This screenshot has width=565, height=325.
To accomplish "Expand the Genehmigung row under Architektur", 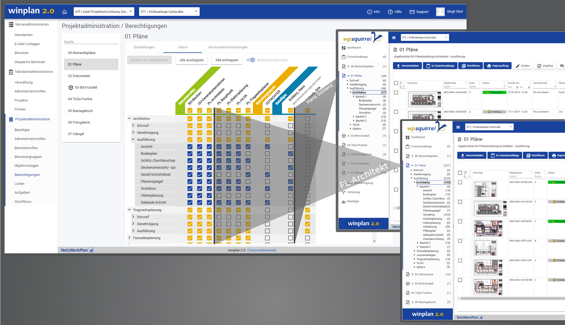I will tap(133, 132).
